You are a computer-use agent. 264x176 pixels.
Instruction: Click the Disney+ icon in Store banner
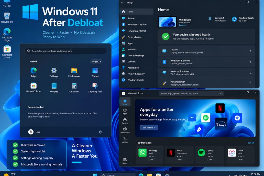pos(221,124)
